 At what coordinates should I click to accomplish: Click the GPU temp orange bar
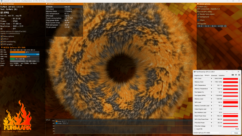pyautogui.click(x=17, y=52)
